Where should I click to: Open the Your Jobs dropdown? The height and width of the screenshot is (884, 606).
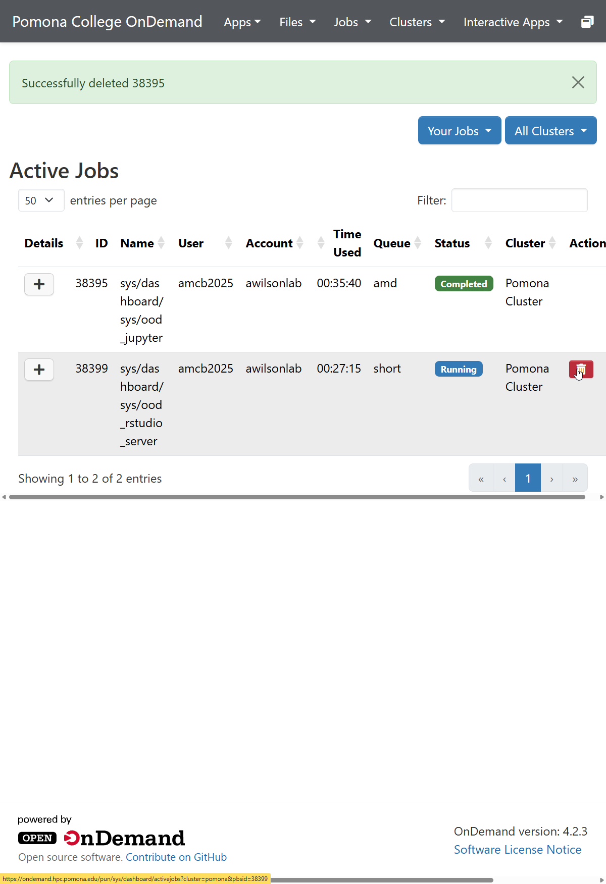[460, 130]
